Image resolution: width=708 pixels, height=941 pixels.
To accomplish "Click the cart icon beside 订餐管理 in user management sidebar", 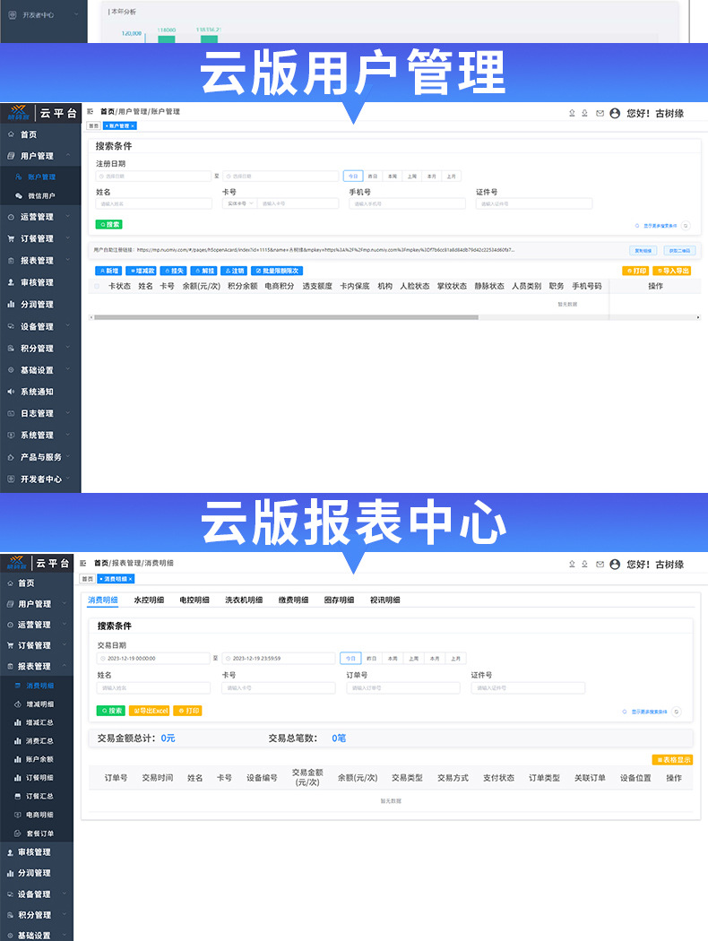I will [x=11, y=238].
